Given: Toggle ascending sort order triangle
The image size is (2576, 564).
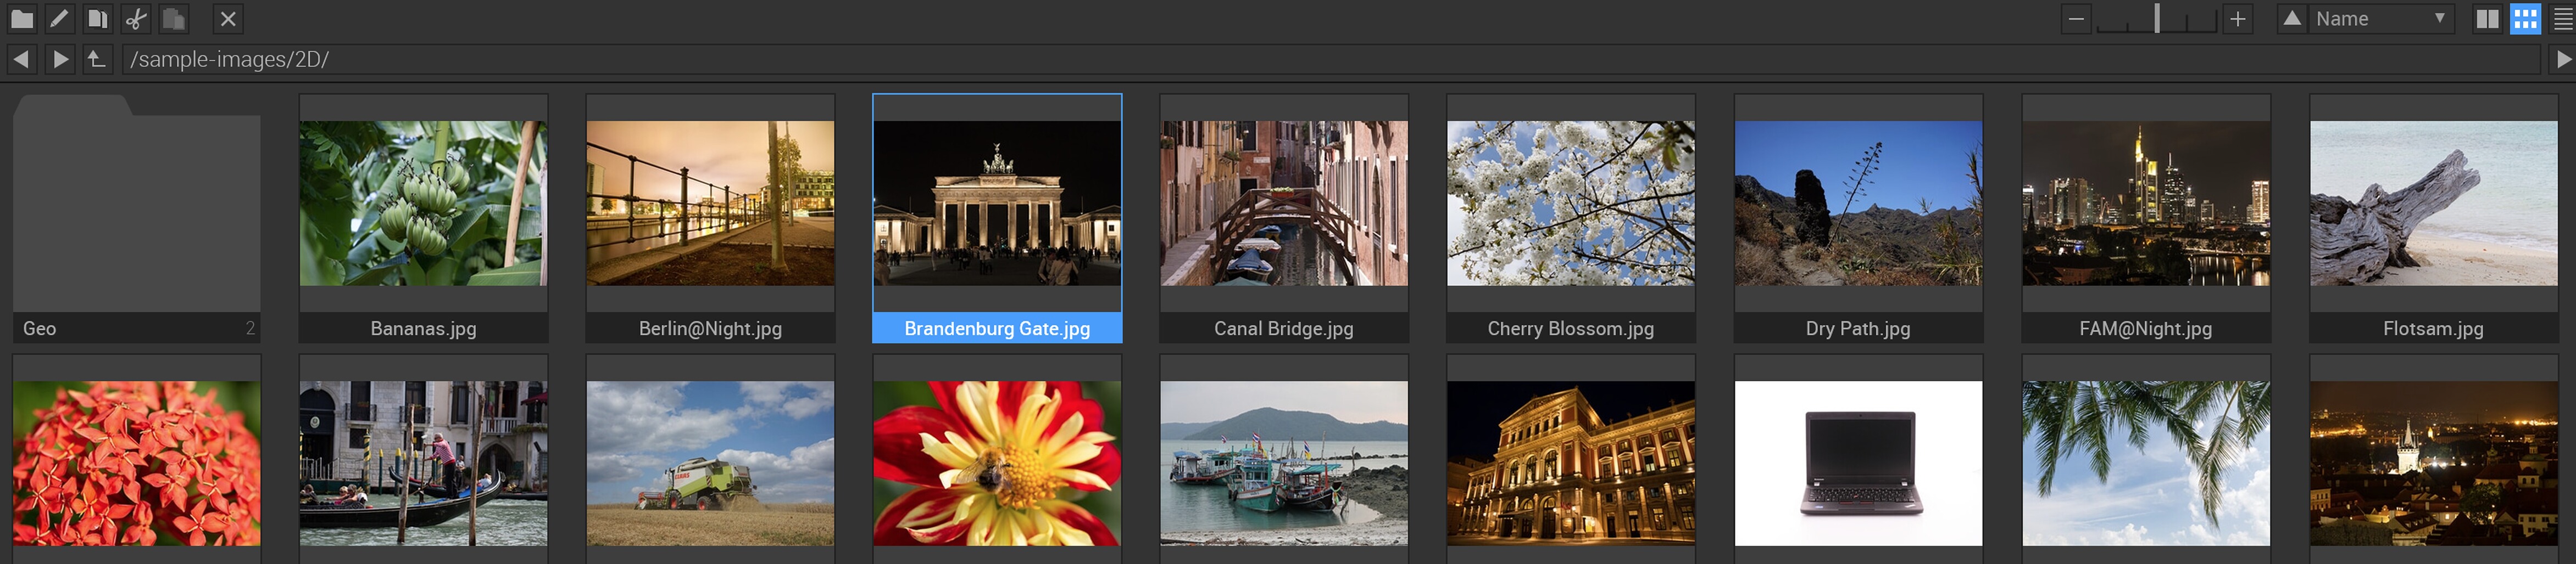Looking at the screenshot, I should [x=2292, y=19].
